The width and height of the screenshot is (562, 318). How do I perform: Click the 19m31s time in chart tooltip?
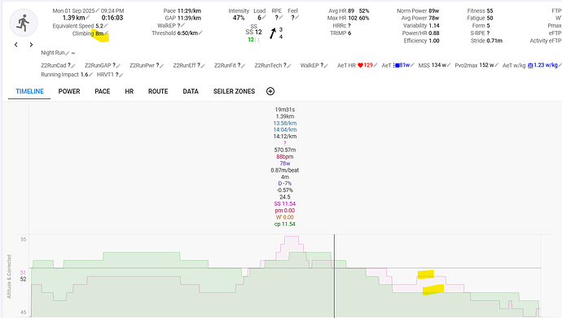(x=285, y=110)
